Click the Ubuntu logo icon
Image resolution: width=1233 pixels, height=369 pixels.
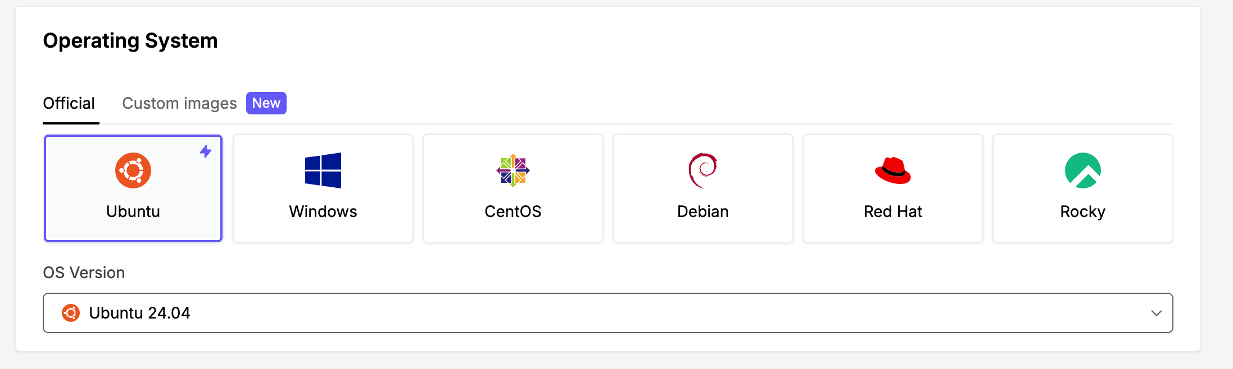point(133,170)
